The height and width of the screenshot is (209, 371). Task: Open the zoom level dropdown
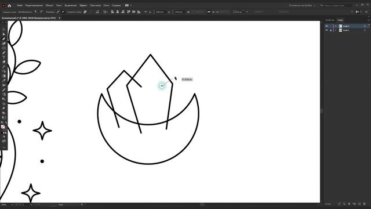coord(12,204)
